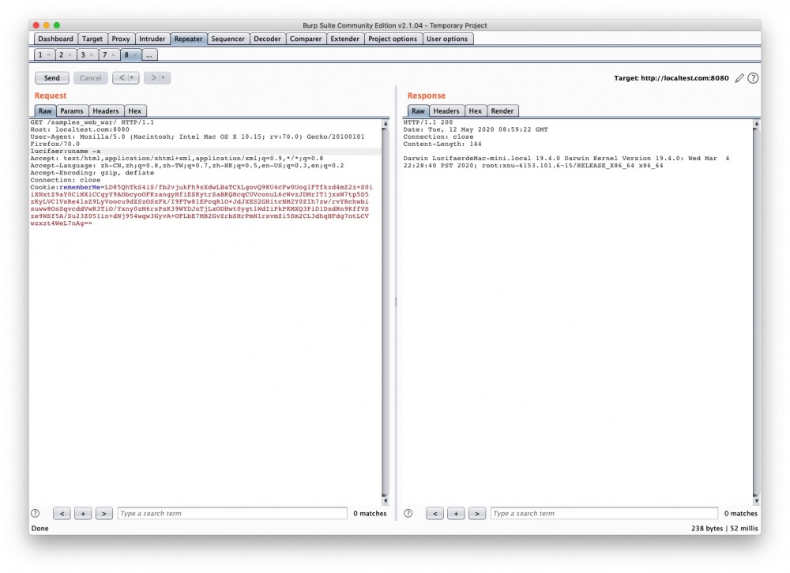Open response search help icon
Viewport: 790px width, 573px height.
(x=408, y=514)
